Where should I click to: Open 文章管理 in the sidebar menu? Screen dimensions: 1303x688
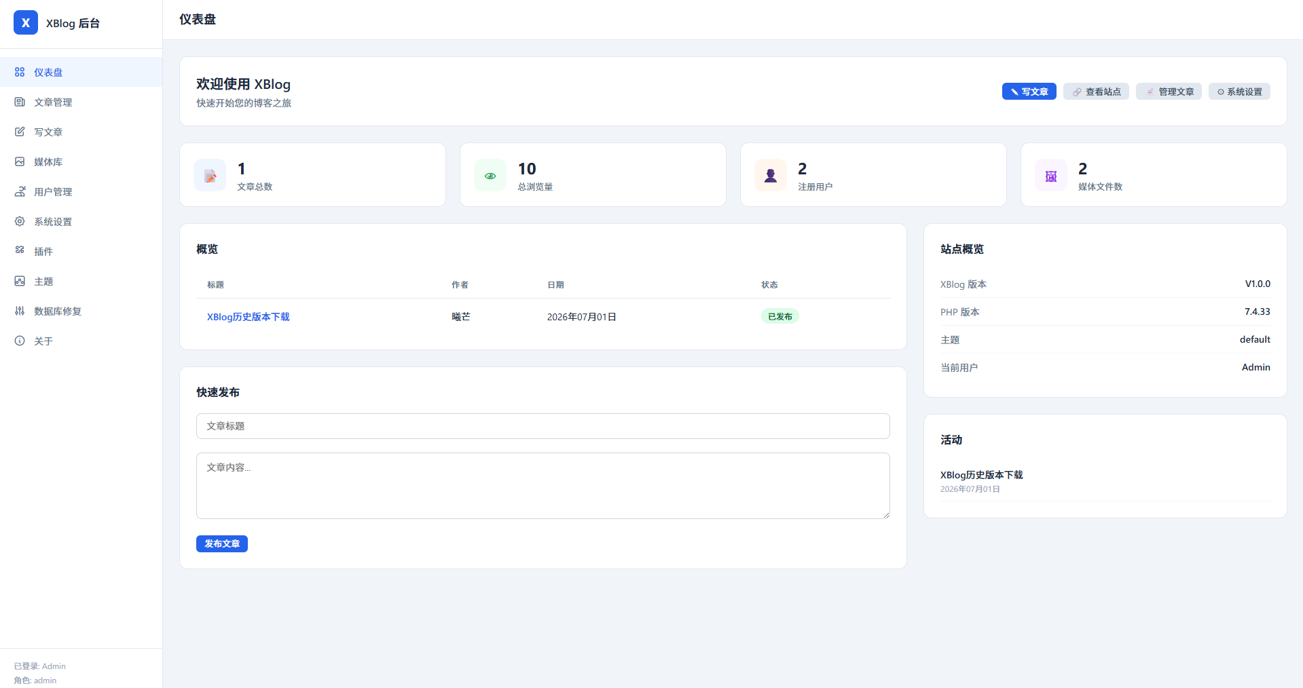pos(81,102)
